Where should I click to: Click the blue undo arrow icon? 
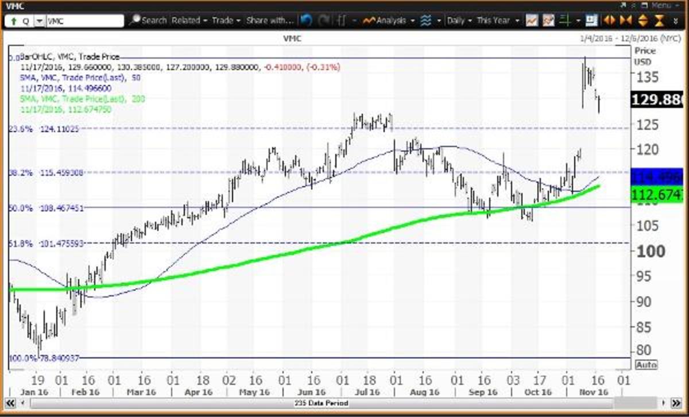tap(307, 21)
